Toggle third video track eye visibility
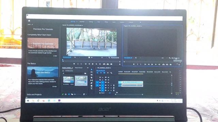218x122 pixels. [108, 82]
